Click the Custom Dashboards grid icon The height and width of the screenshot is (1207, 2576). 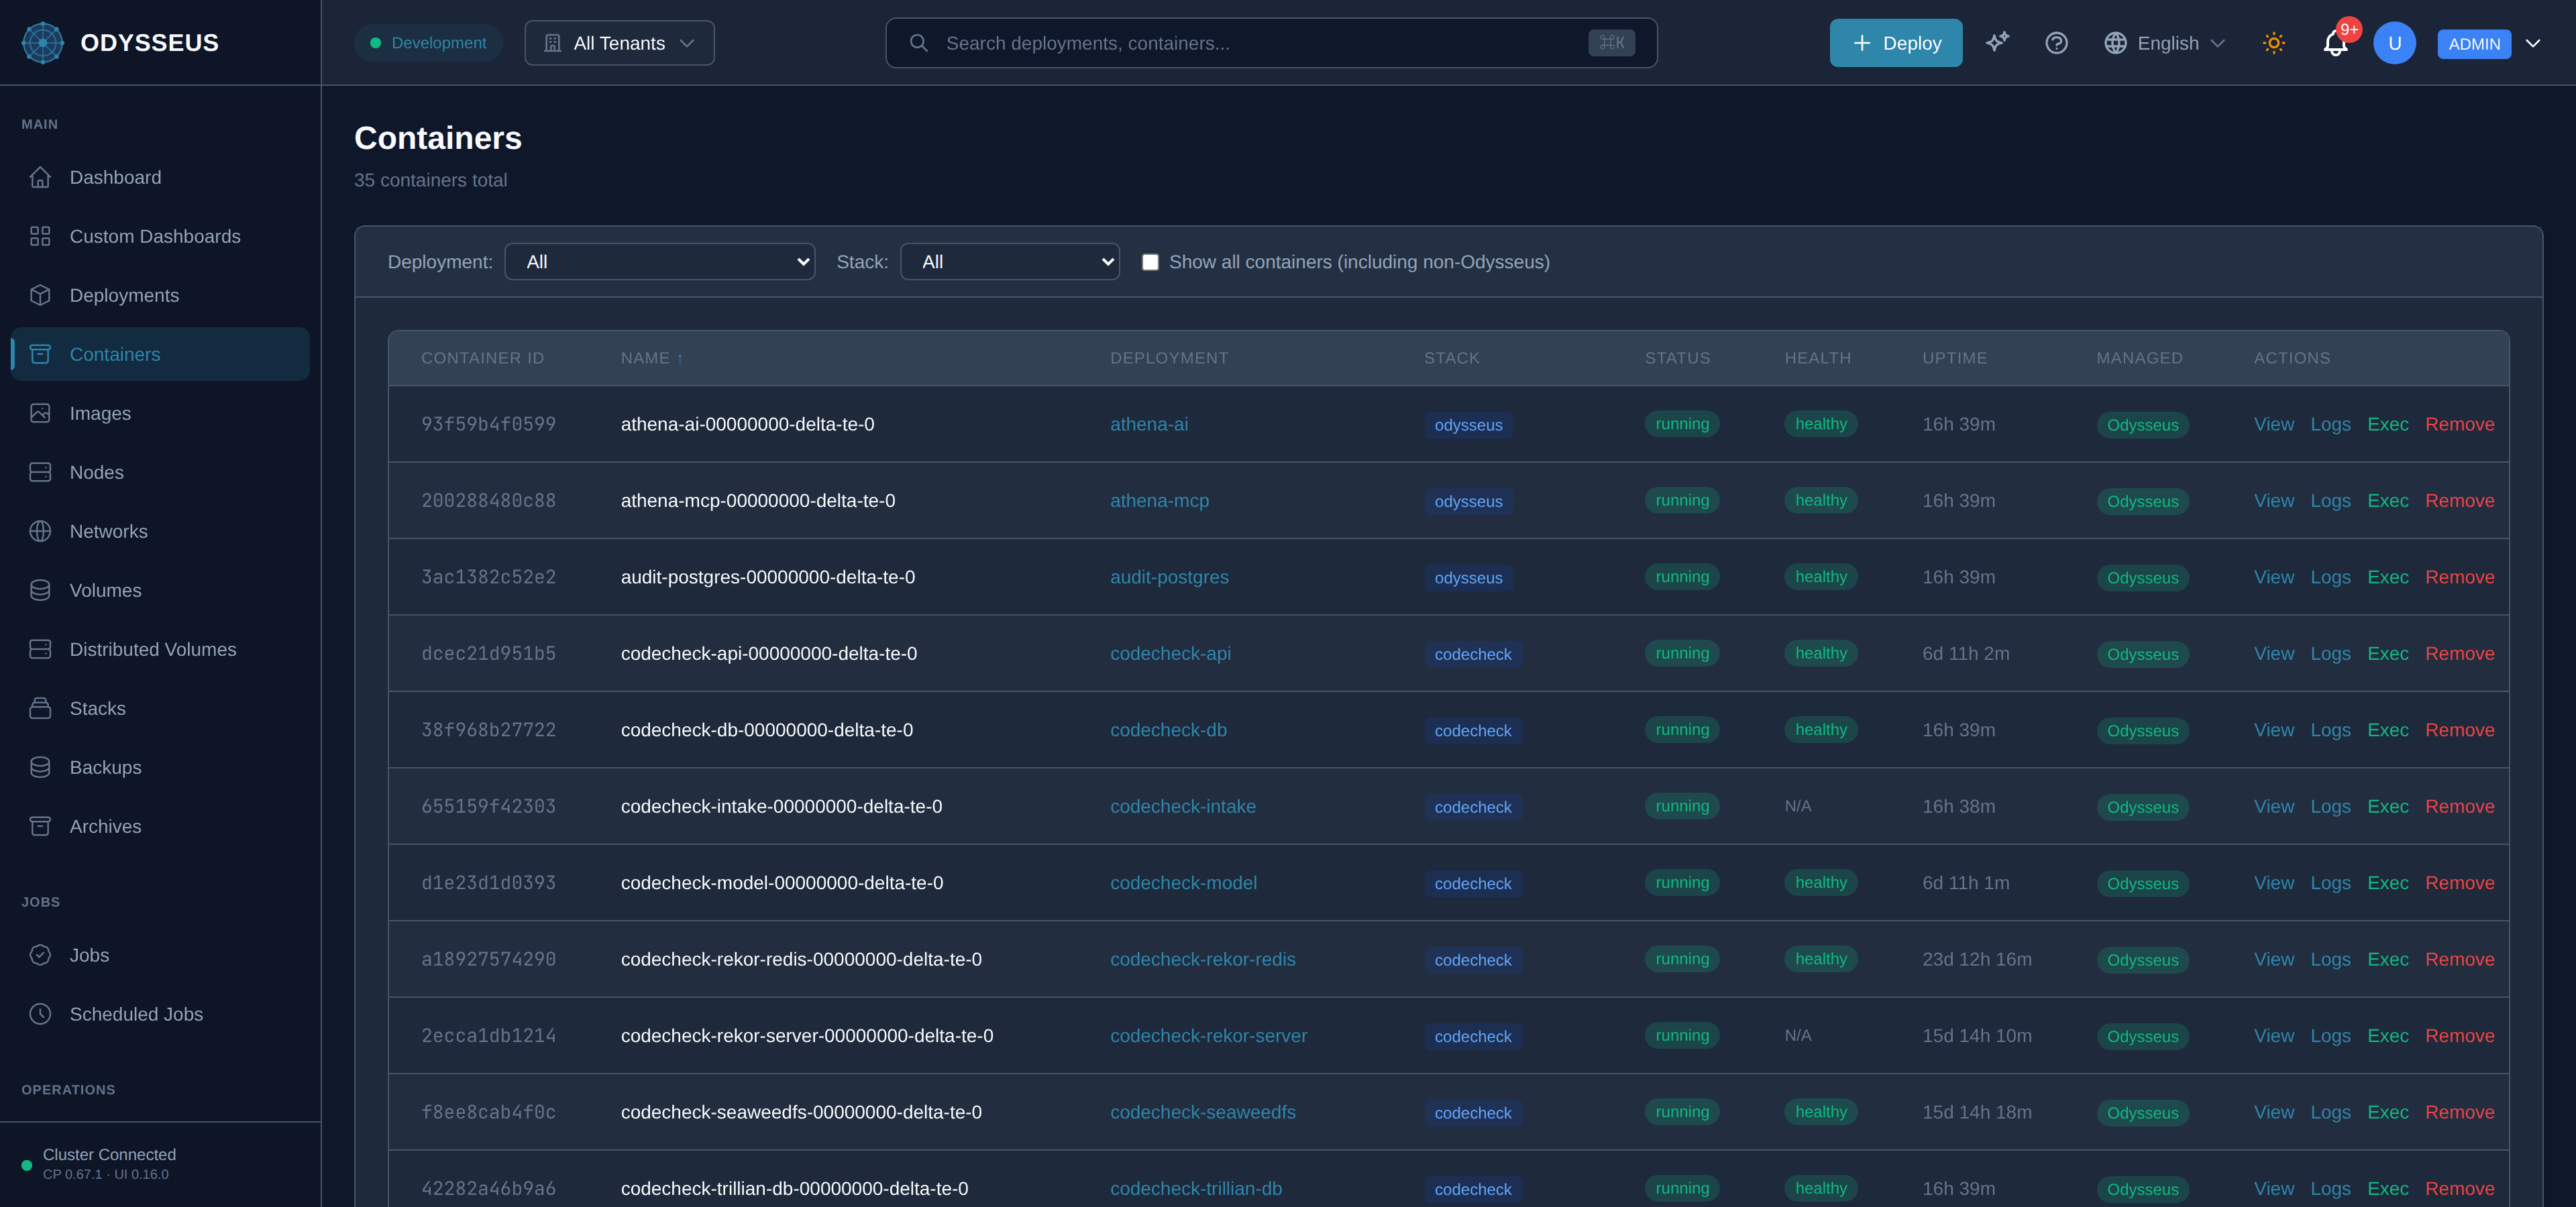coord(40,236)
